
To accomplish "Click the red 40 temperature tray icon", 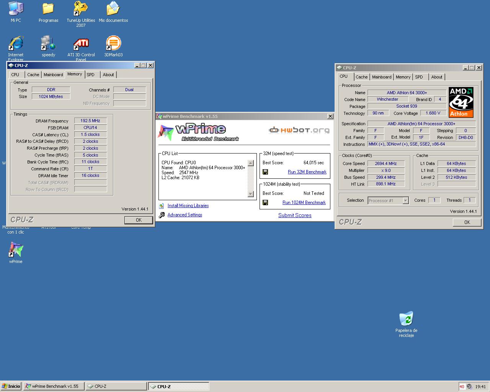I will (462, 386).
